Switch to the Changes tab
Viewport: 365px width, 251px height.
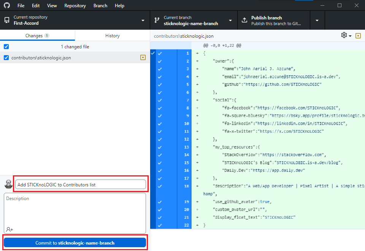[37, 36]
